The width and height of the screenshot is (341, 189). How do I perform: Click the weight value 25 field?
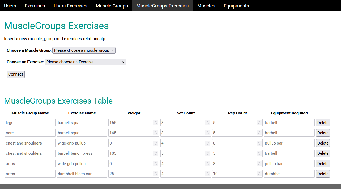tap(134, 174)
